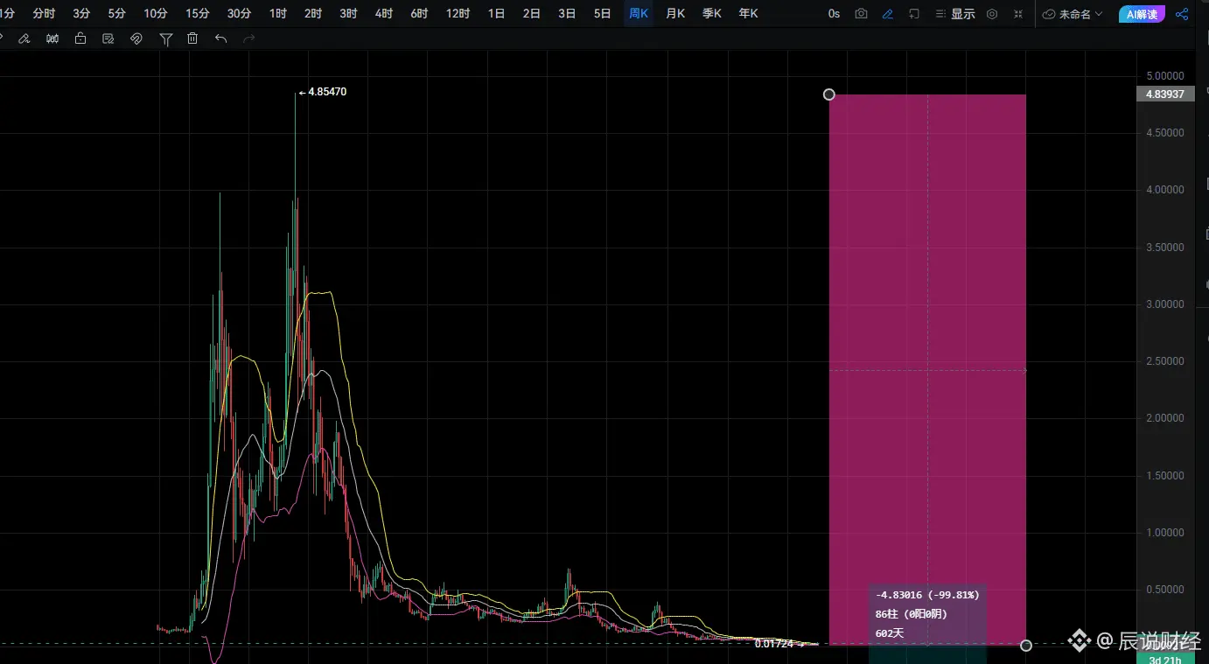Choose the 月K monthly candle tab
The image size is (1209, 664).
675,14
